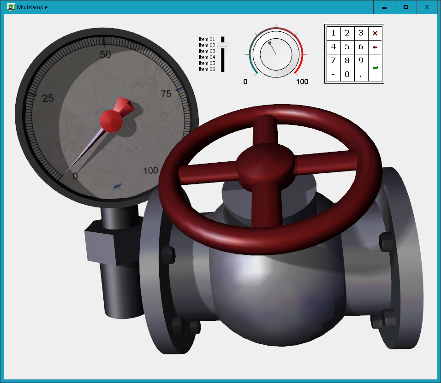Click the red hub of the gauge needle
The image size is (441, 383).
tap(111, 121)
